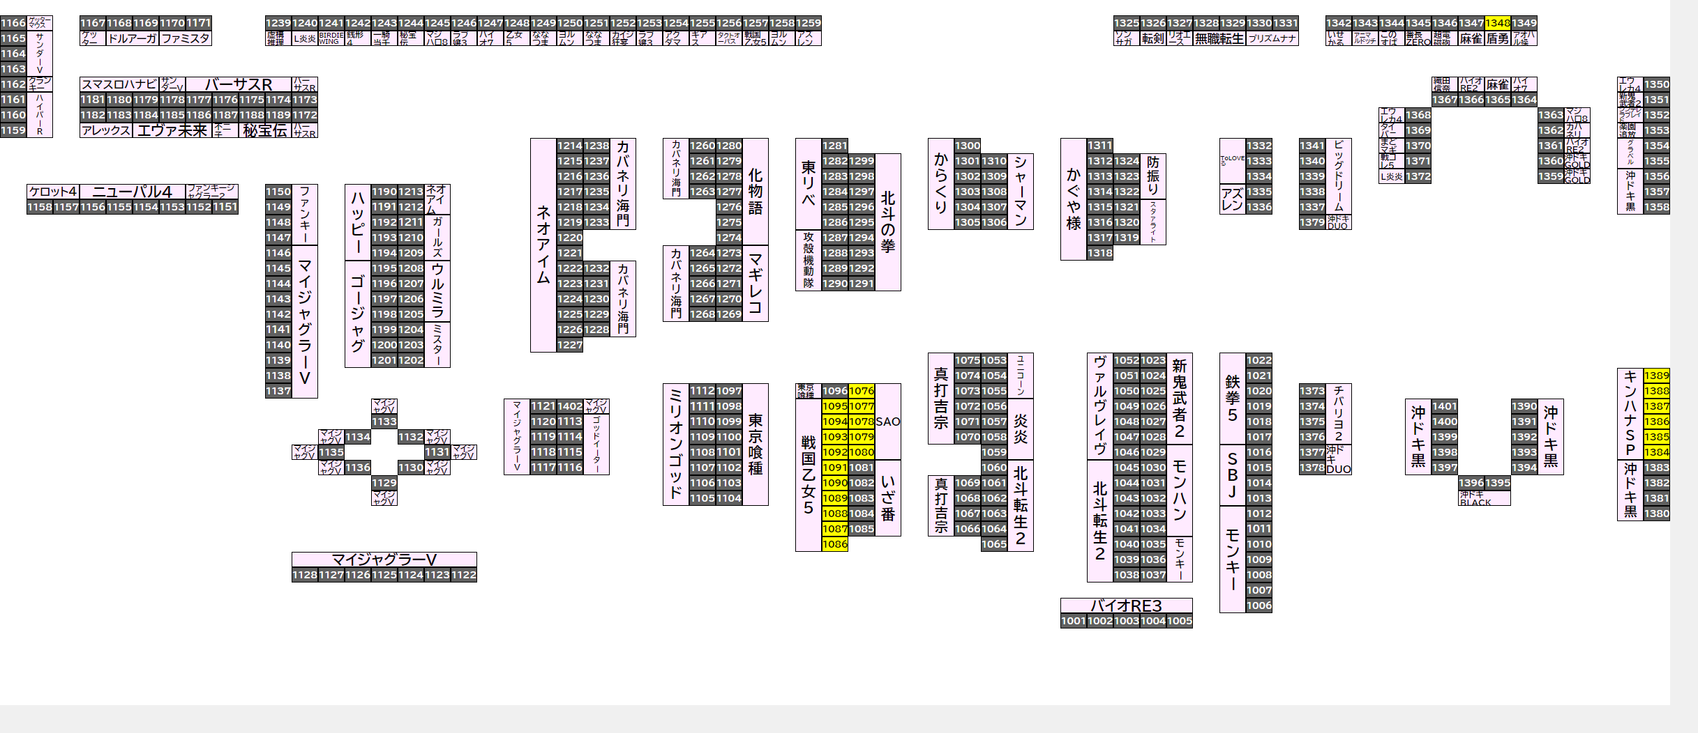The image size is (1698, 733).
Task: Click machine number 1001
Action: (1074, 621)
